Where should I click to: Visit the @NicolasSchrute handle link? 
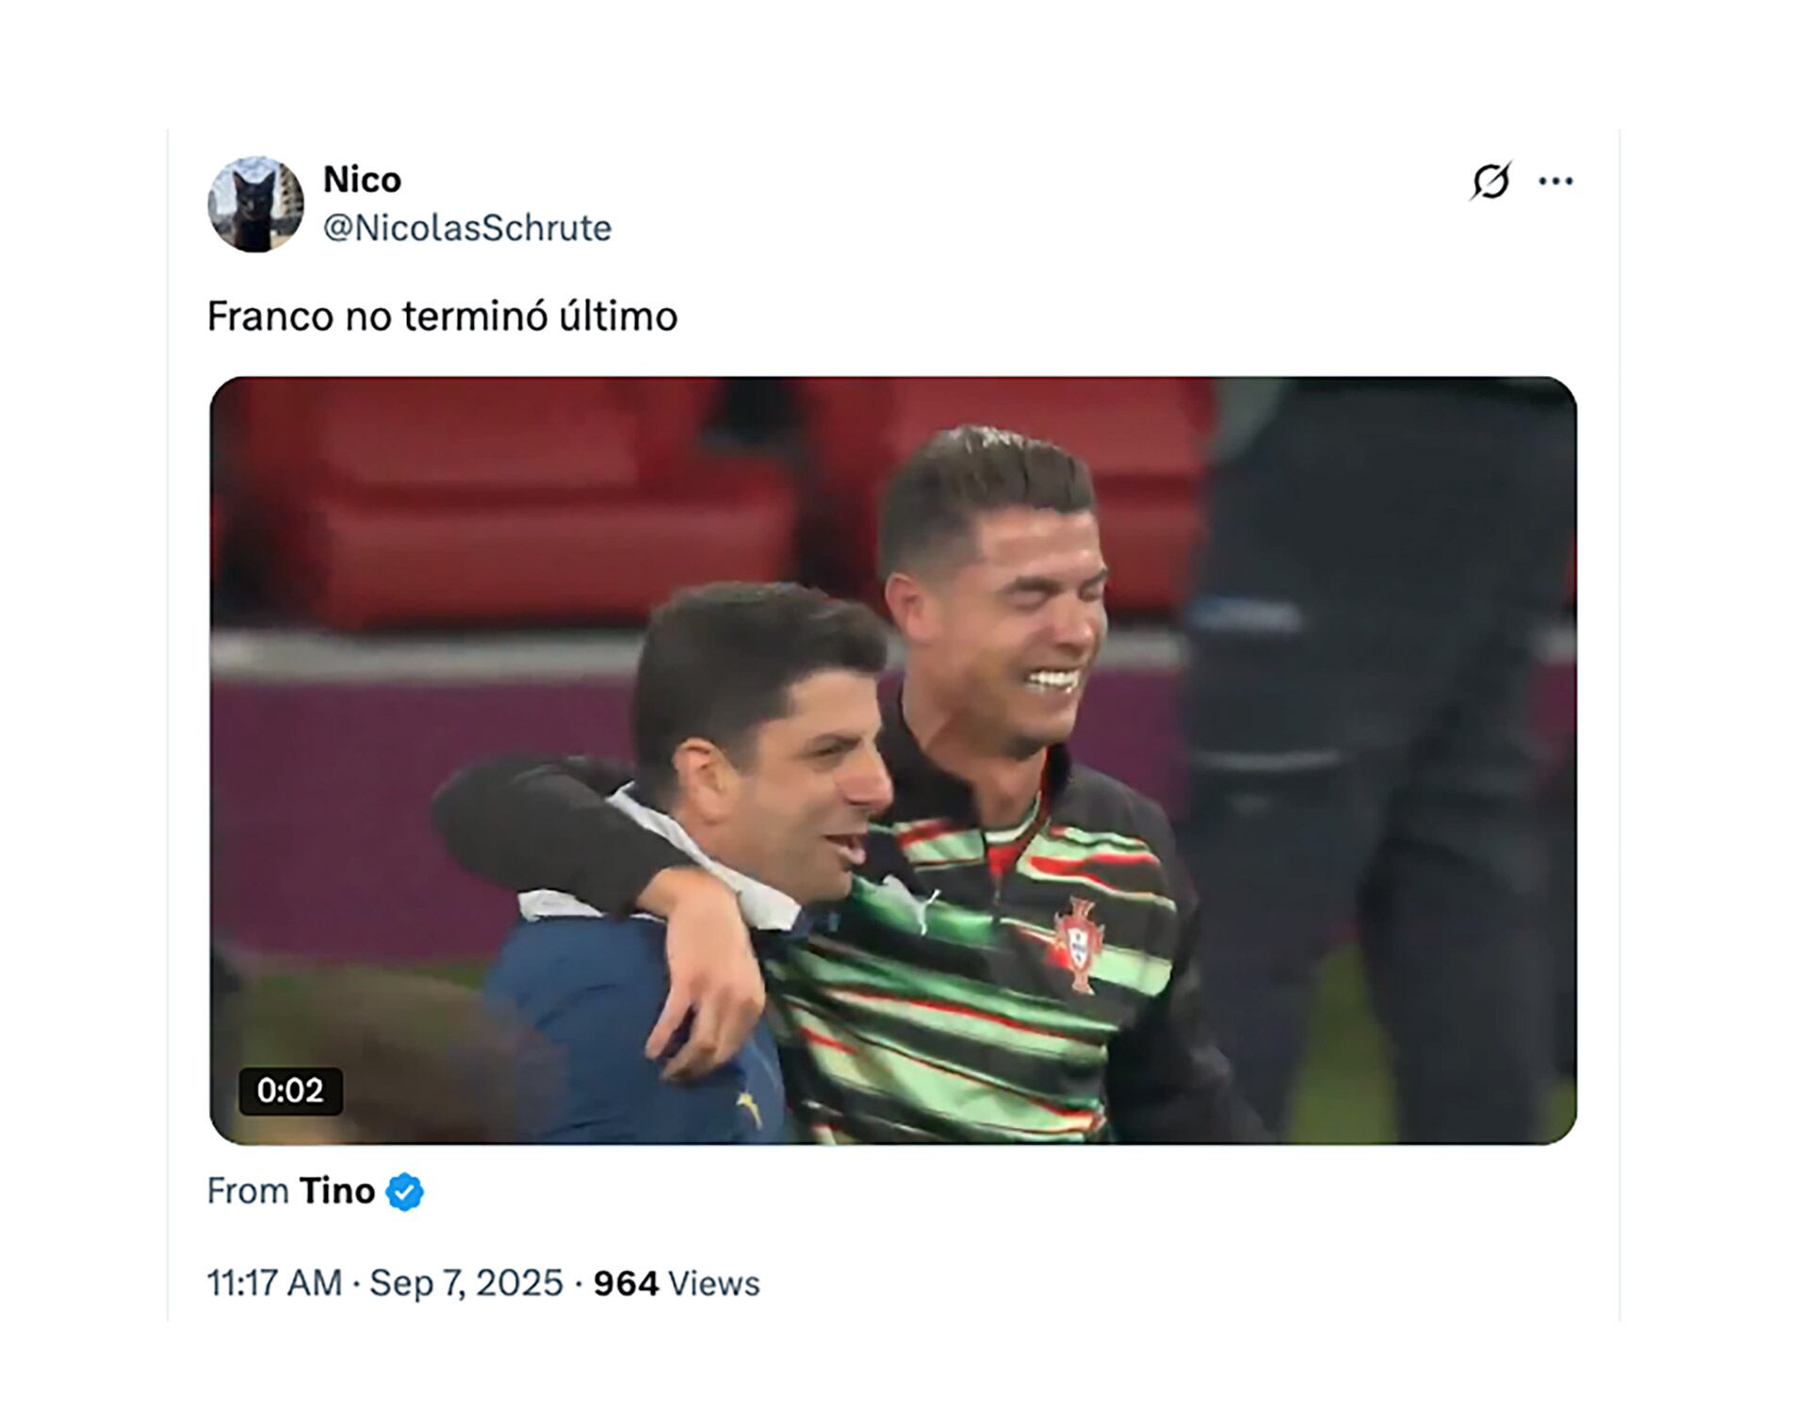tap(467, 228)
